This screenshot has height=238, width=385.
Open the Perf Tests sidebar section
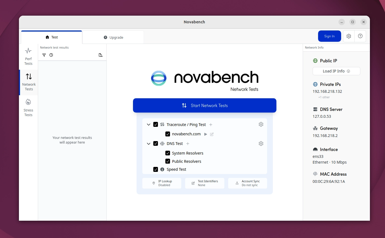coord(28,57)
